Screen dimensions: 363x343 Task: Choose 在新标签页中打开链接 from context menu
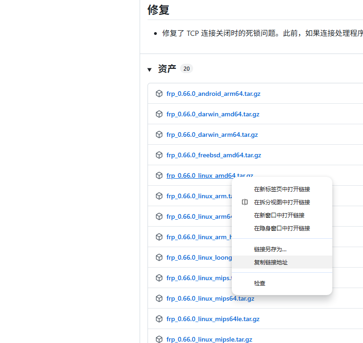click(x=282, y=189)
